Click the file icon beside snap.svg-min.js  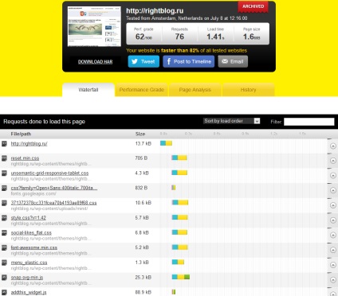point(4,278)
